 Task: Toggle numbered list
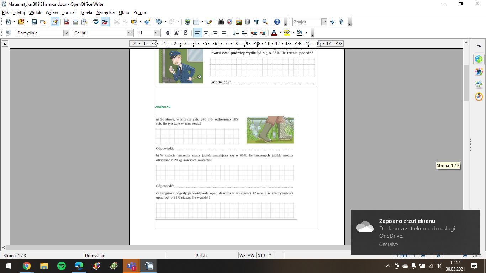coord(236,33)
